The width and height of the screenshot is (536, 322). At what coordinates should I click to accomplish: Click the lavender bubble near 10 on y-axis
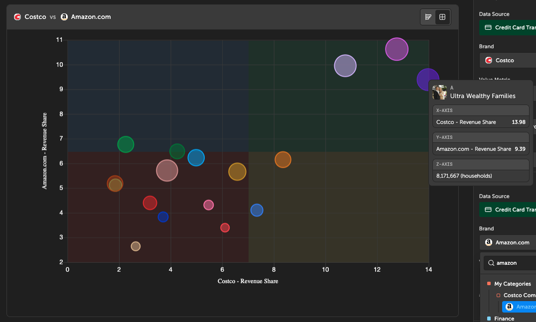pyautogui.click(x=345, y=66)
